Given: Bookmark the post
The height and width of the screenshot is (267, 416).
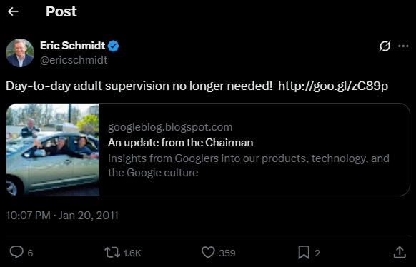Looking at the screenshot, I should [x=304, y=253].
